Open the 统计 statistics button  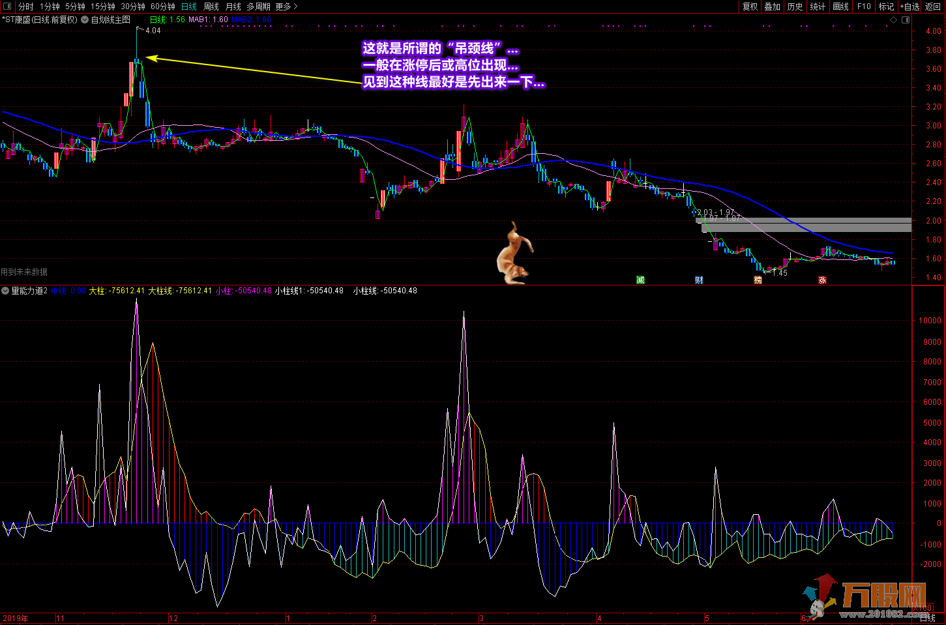[818, 7]
